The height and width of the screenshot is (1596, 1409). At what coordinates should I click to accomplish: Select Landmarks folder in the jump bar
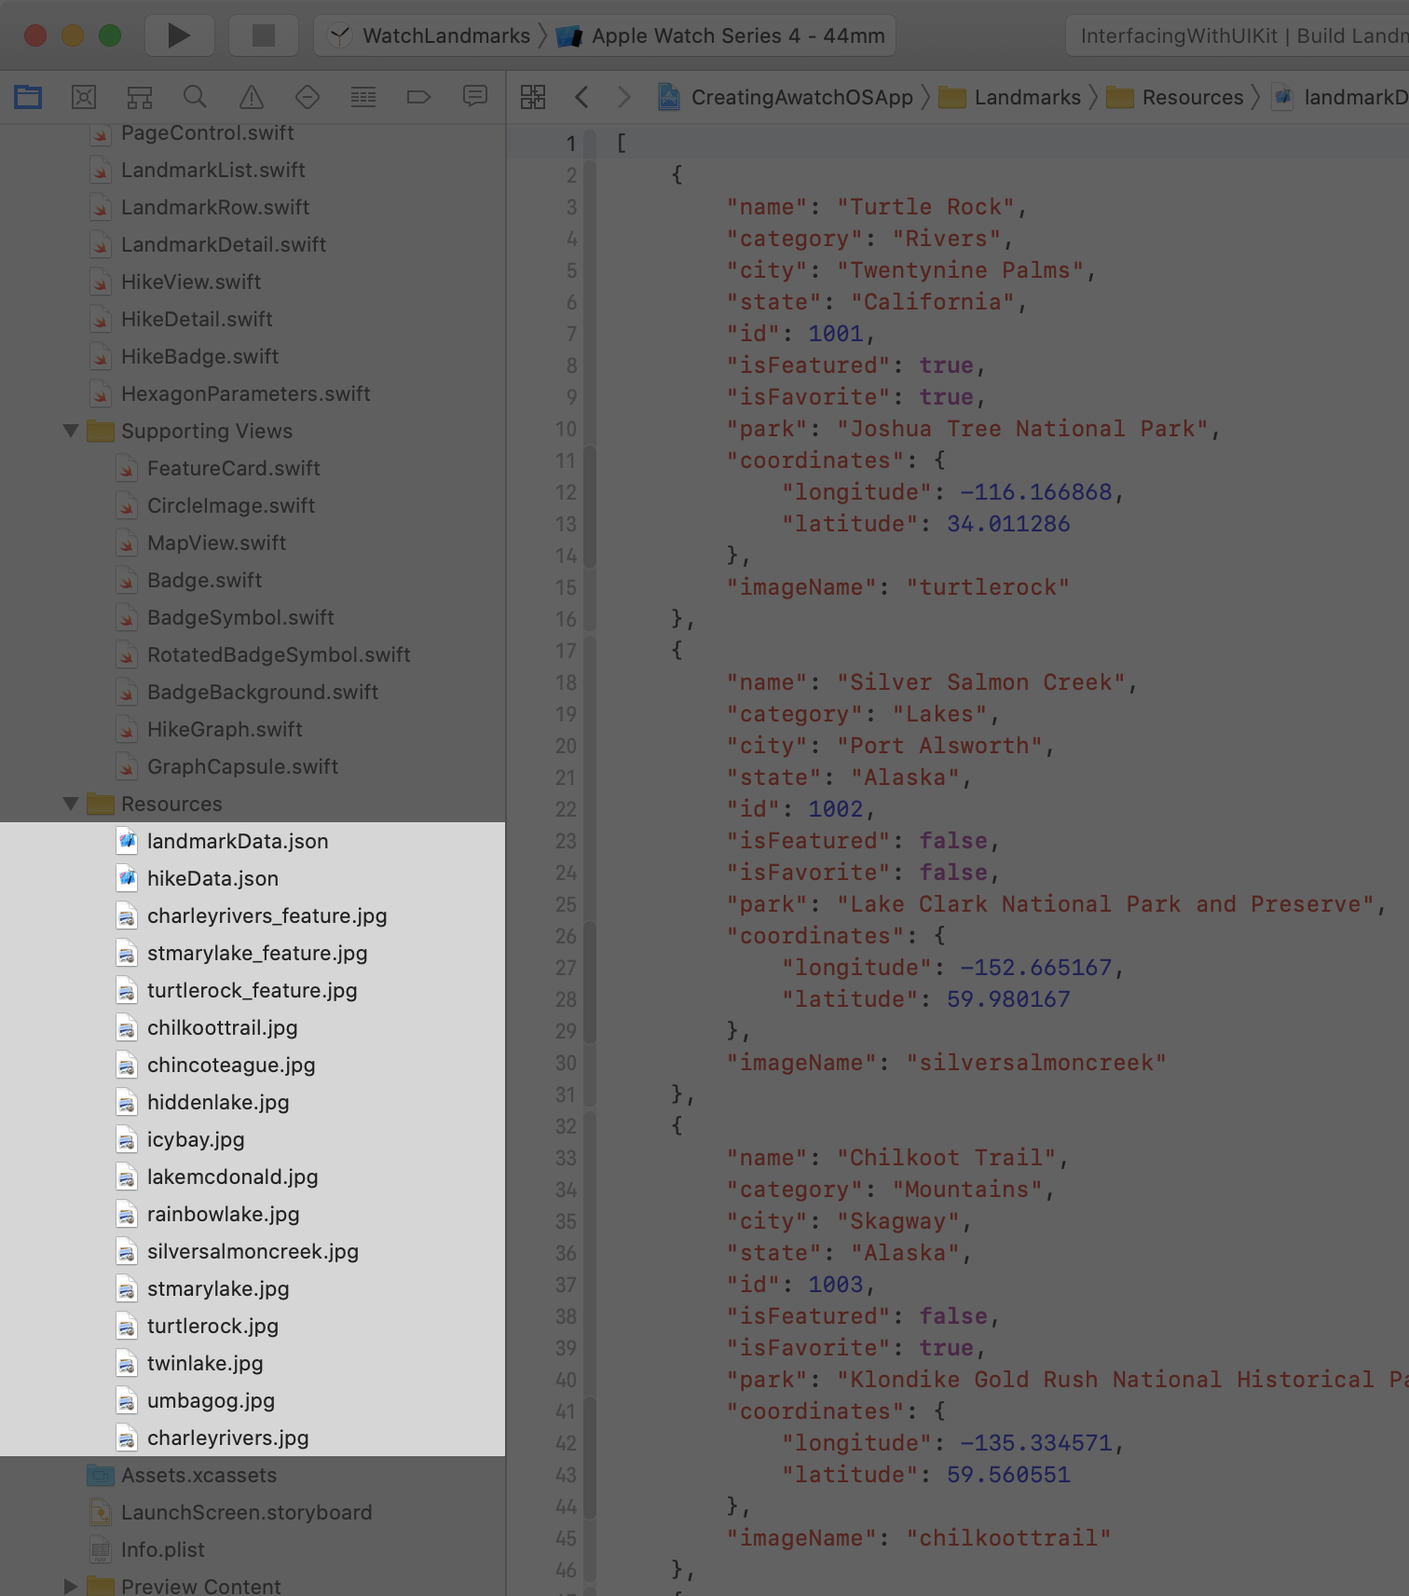pyautogui.click(x=1010, y=97)
